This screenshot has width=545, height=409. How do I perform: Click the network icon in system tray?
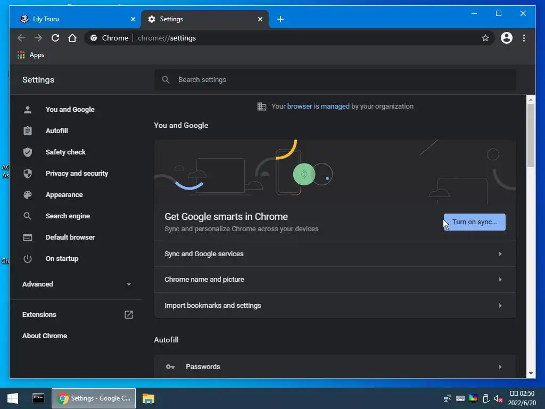tap(447, 398)
